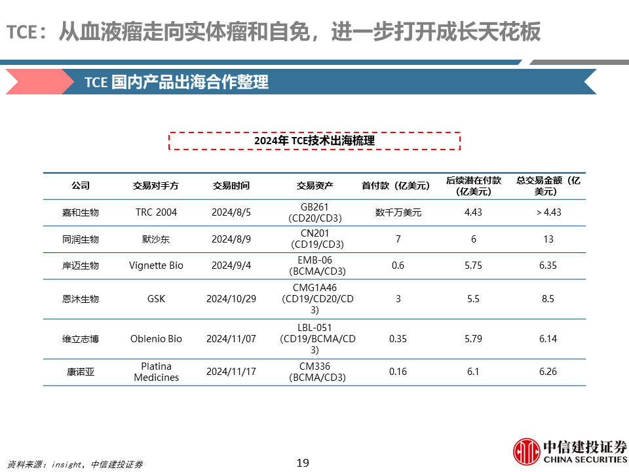
Task: Click upfront value 0.6
Action: point(398,265)
